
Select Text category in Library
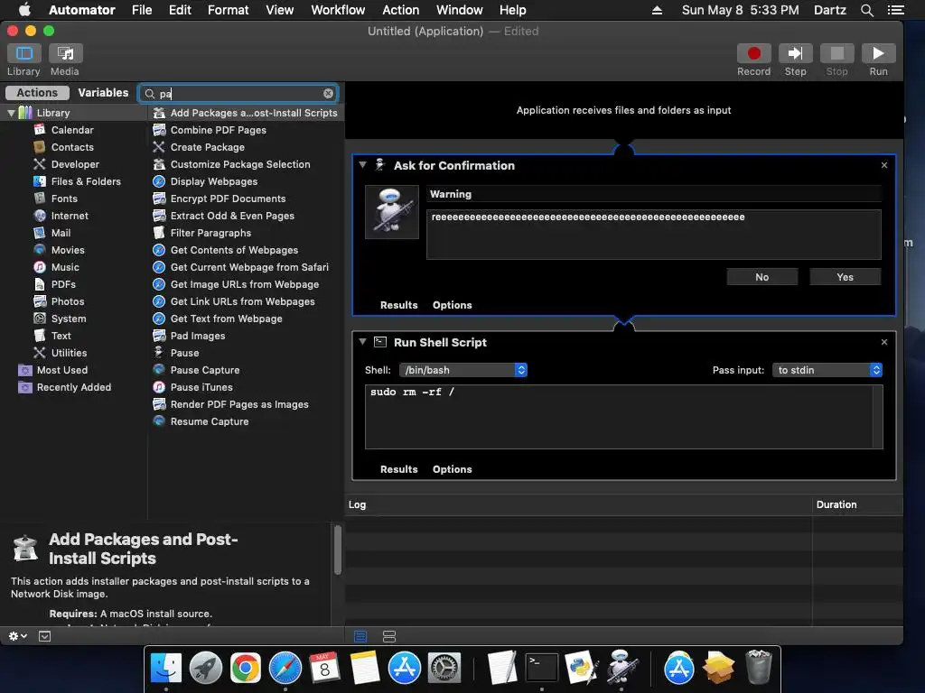[x=61, y=335]
